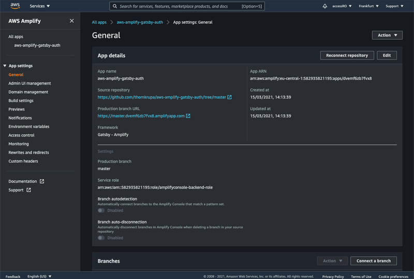Image resolution: width=414 pixels, height=279 pixels.
Task: Click the master production branch value
Action: click(104, 169)
